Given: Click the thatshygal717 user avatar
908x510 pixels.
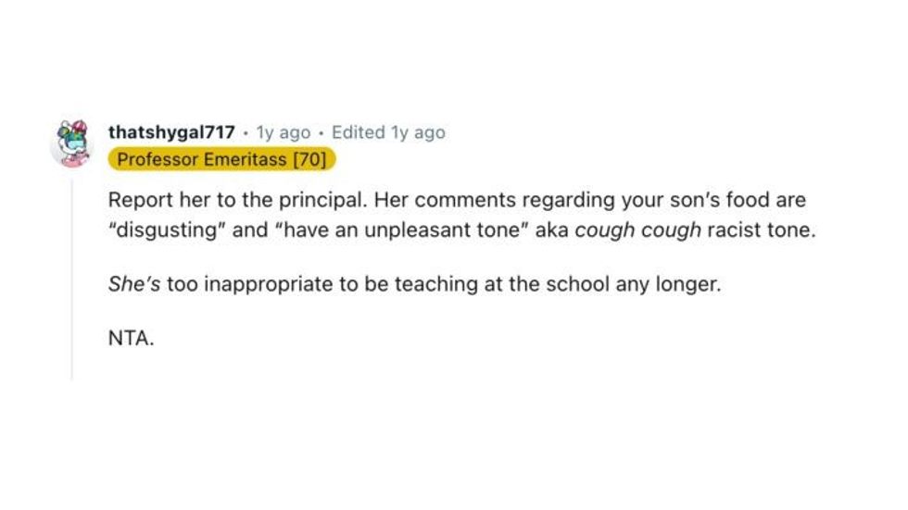Looking at the screenshot, I should (71, 143).
